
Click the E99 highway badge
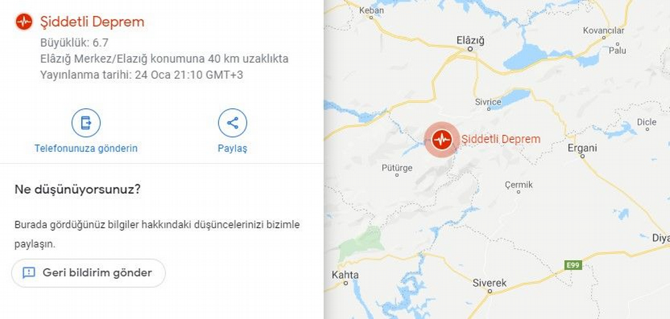[x=573, y=265]
